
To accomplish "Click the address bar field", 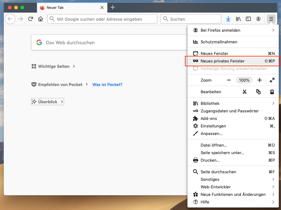I will (x=102, y=19).
